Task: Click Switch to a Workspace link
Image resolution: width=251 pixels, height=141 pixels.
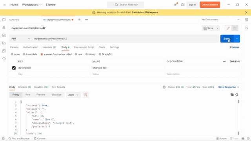Action: coord(145,12)
